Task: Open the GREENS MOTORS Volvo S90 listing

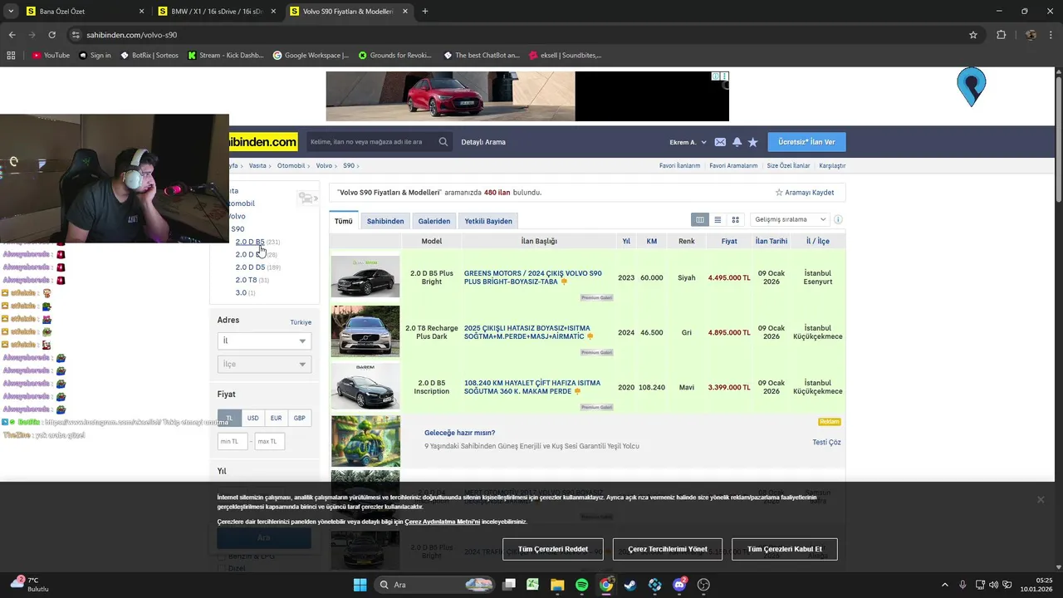Action: (x=532, y=277)
